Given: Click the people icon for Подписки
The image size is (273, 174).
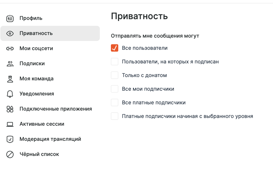Looking at the screenshot, I should (x=10, y=63).
